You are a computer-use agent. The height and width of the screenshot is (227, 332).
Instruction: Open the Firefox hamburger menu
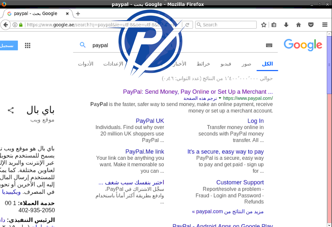coord(325,25)
